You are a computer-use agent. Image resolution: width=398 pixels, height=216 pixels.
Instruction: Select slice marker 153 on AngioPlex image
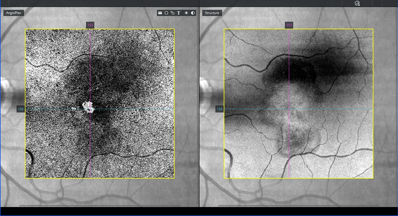click(x=90, y=25)
